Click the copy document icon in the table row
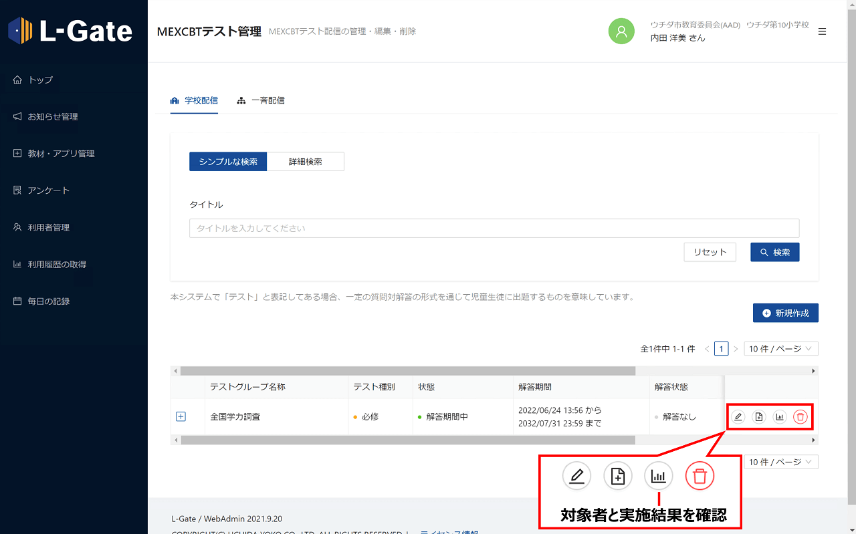 (x=759, y=417)
